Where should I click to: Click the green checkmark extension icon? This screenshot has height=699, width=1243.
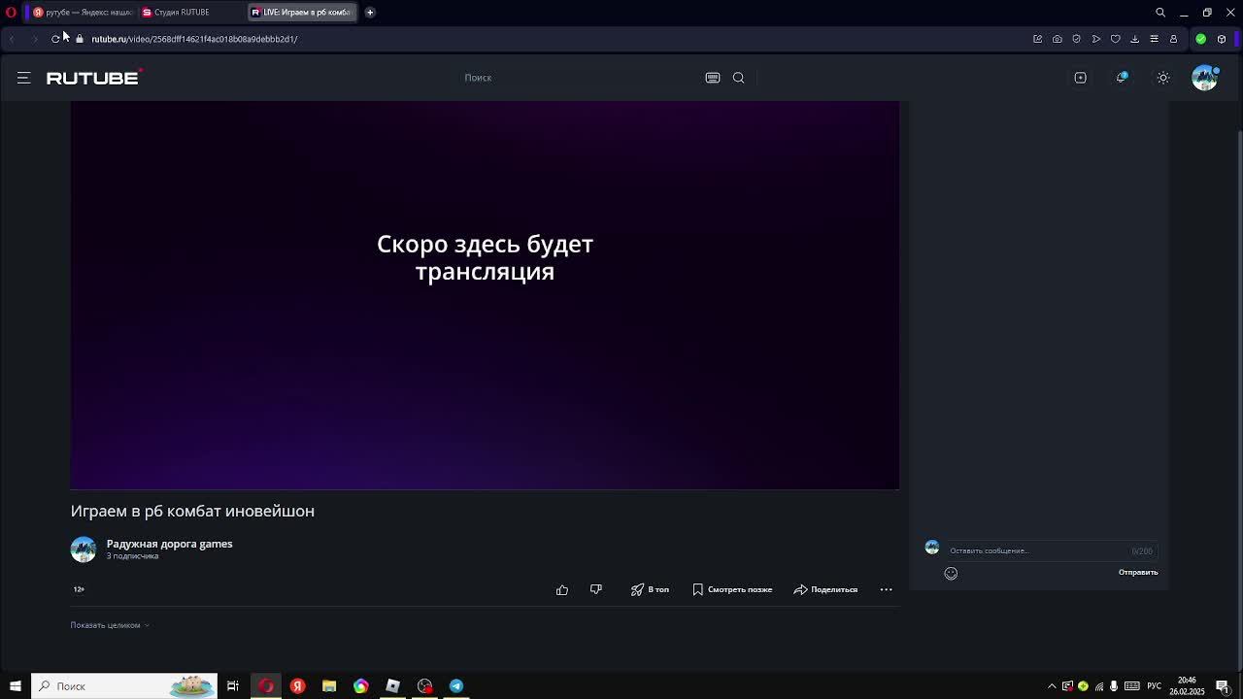[1201, 39]
